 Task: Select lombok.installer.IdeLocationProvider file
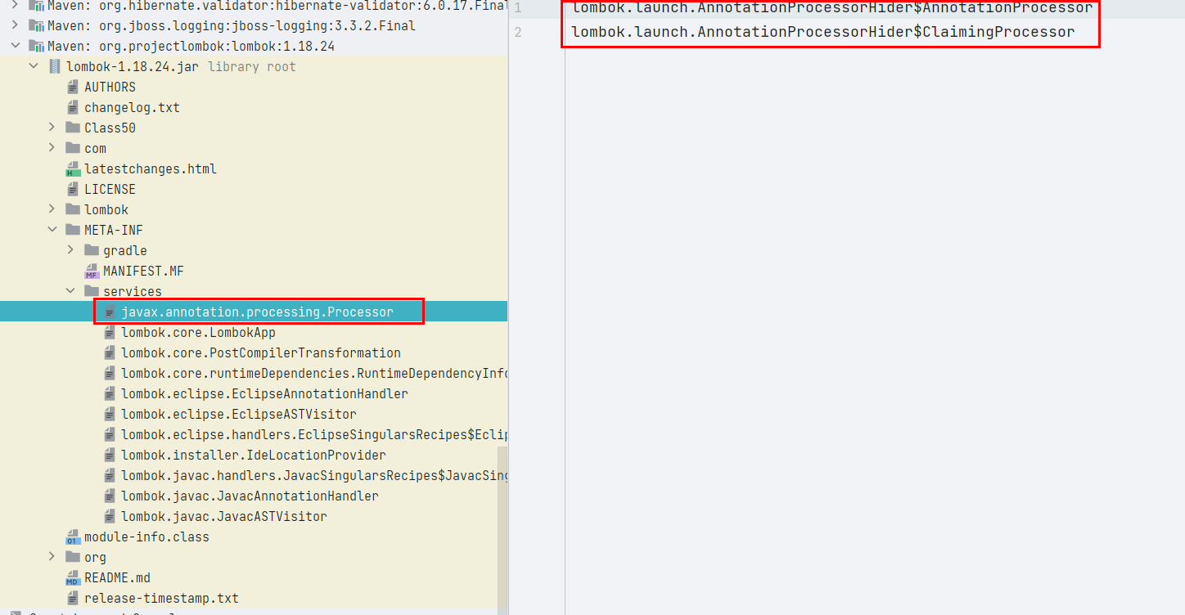(254, 455)
